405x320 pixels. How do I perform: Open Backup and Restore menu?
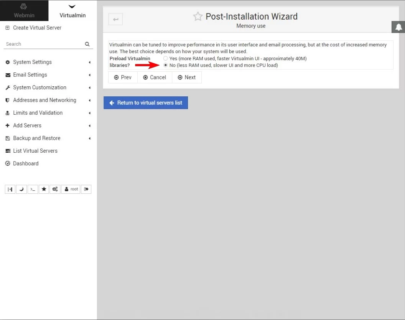(x=37, y=138)
